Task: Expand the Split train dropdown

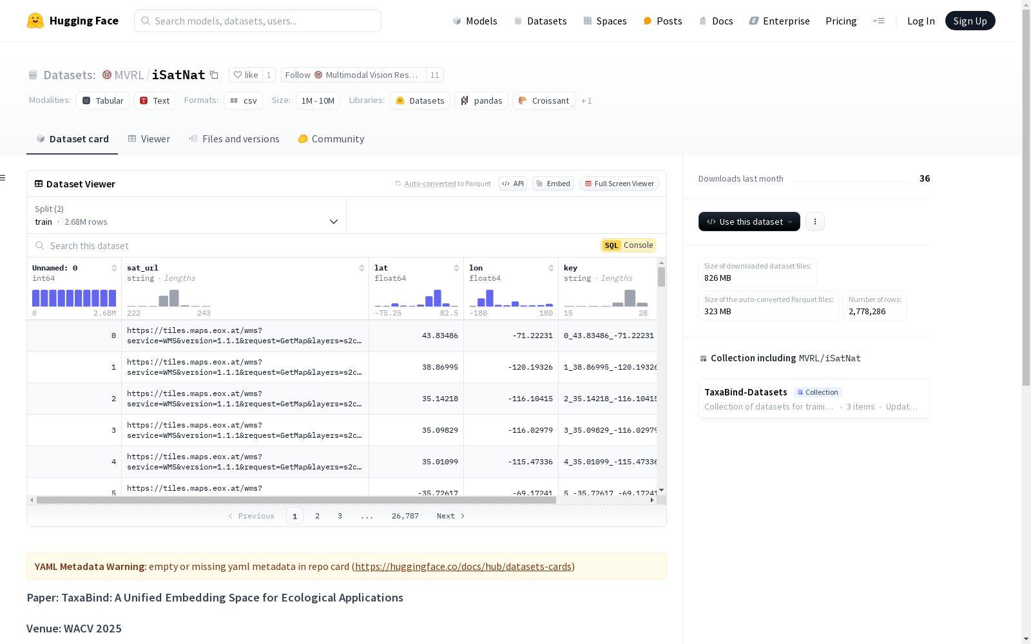Action: click(187, 215)
